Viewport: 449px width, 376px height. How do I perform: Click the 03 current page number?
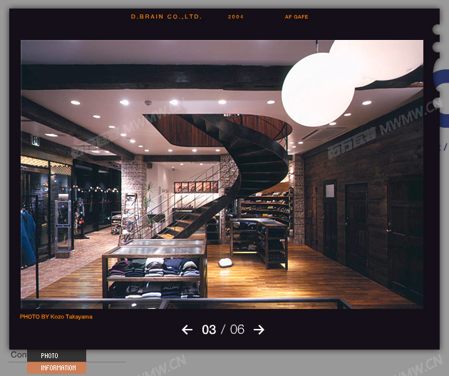(x=209, y=330)
